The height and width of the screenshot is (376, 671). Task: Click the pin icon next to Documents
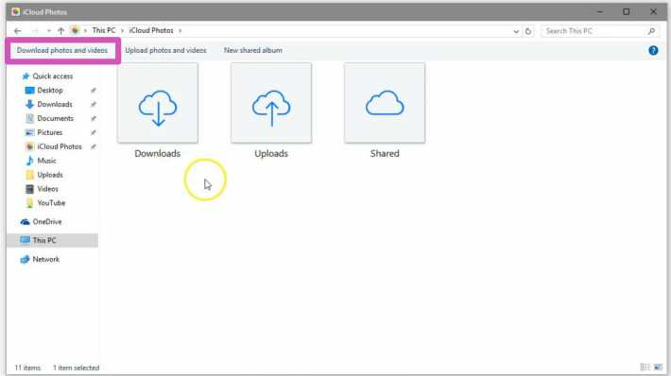(x=93, y=118)
